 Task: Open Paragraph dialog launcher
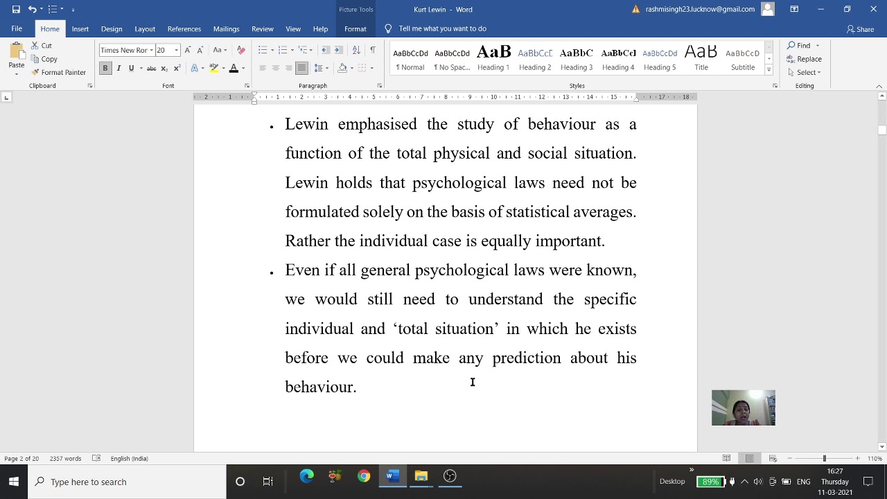[x=379, y=86]
